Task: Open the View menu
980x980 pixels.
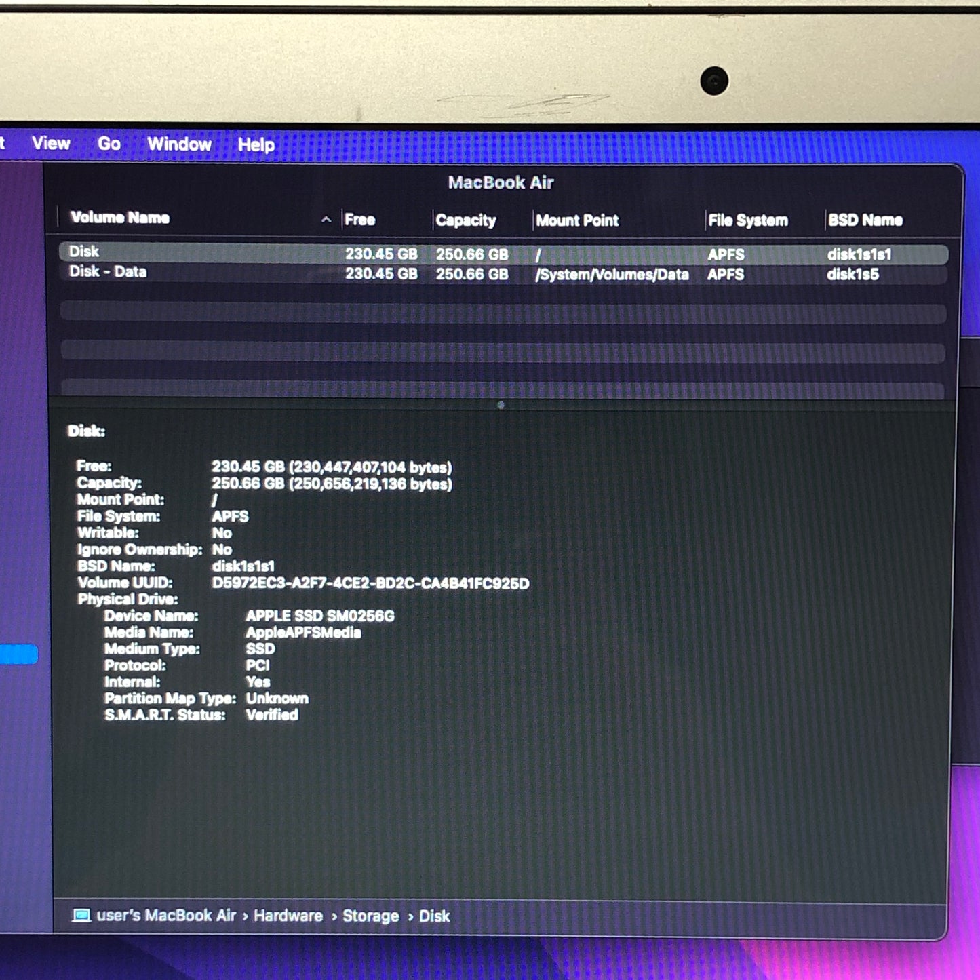Action: (x=51, y=143)
